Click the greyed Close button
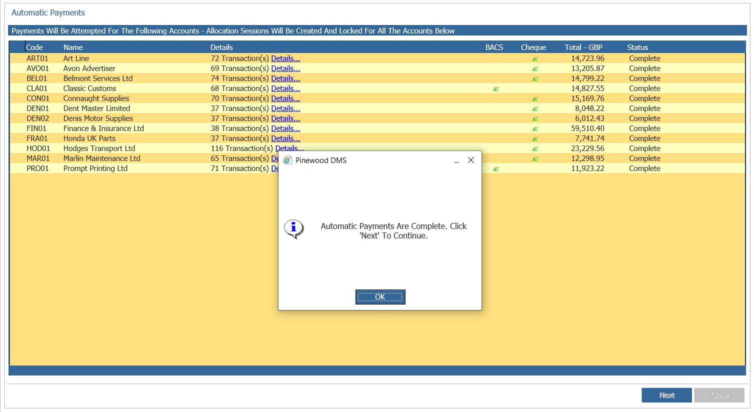 (719, 395)
